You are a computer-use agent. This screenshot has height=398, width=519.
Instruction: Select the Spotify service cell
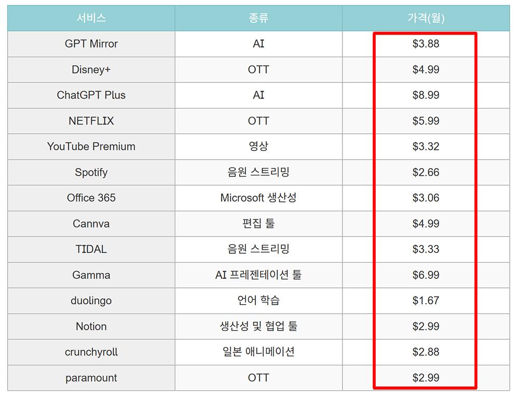91,172
